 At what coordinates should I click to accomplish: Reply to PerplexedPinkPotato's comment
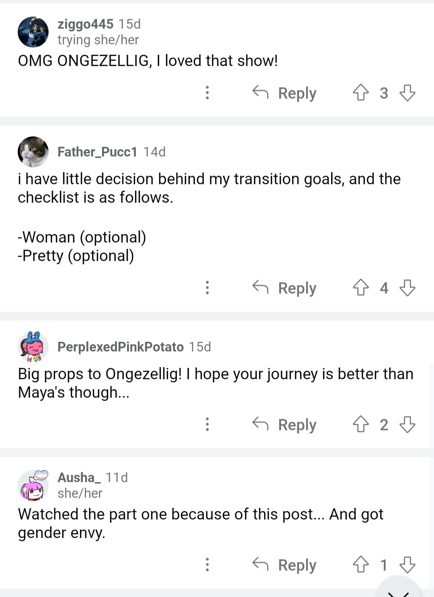285,425
